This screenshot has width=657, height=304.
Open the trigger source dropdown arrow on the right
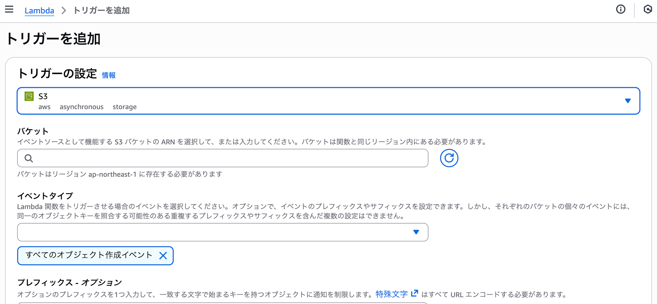pos(628,101)
